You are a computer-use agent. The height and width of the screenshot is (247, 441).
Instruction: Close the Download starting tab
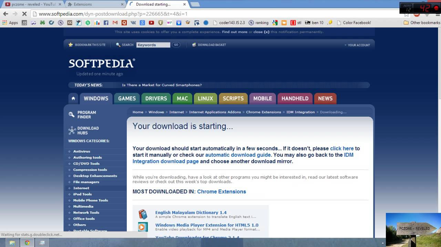point(184,4)
